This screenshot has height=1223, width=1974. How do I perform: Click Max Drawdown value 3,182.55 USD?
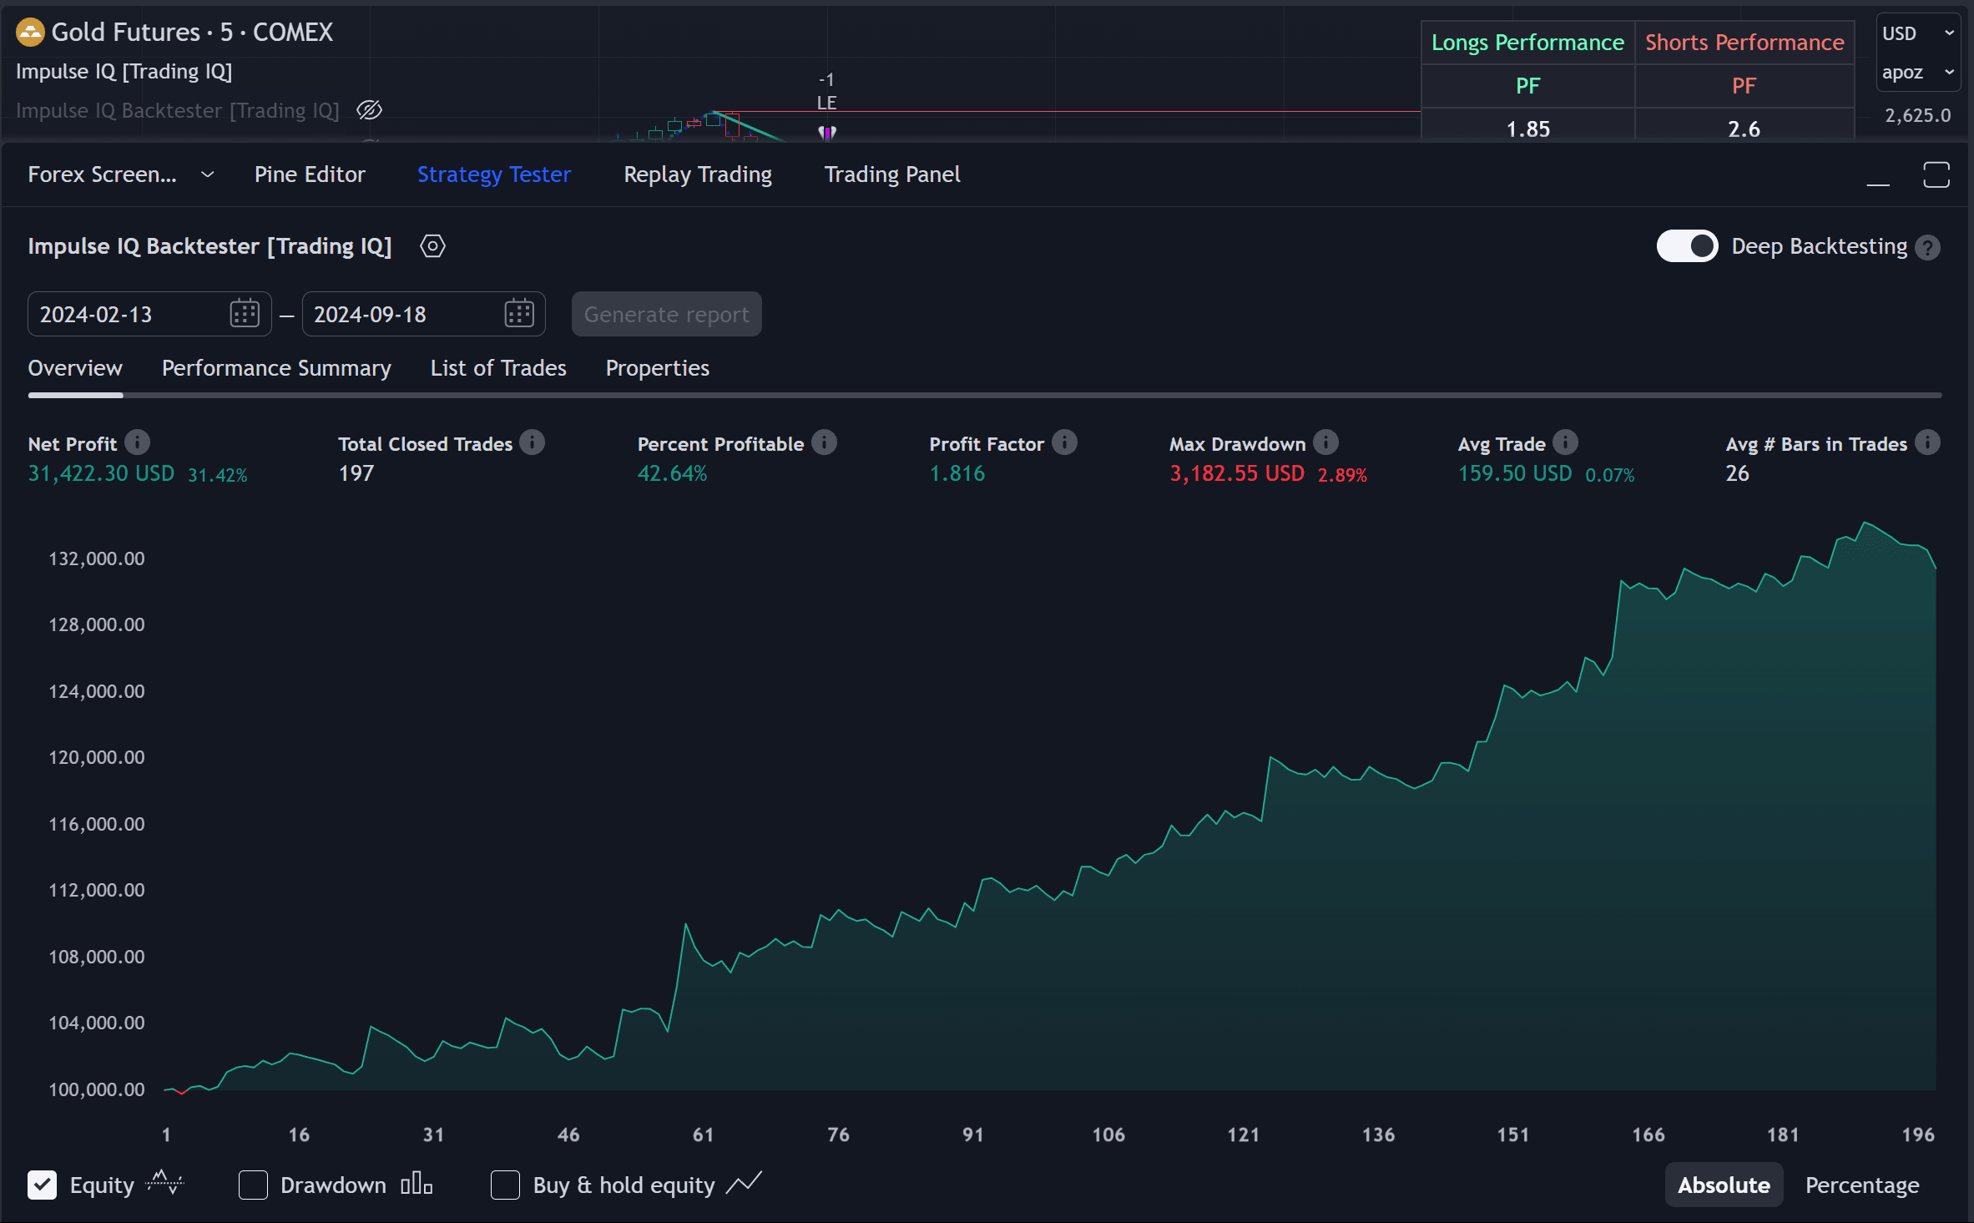click(1237, 473)
